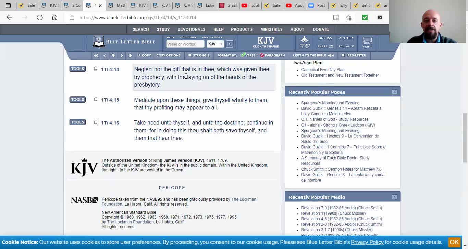Switch to the 'Matt' browser tab
This screenshot has width=468, height=249.
point(117,5)
